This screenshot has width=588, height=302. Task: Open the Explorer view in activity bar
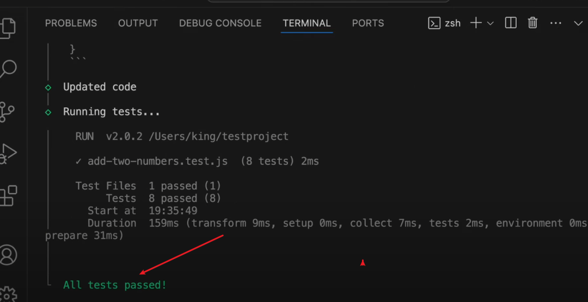8,27
